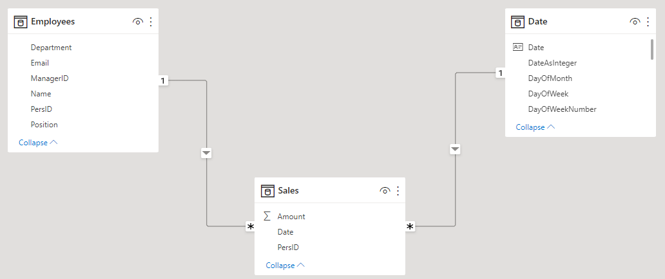Click the Sales table icon
The image size is (665, 279).
point(267,191)
